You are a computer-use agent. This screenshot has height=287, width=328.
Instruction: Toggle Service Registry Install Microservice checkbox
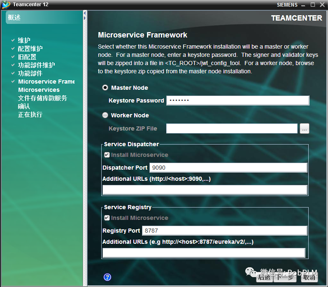tap(107, 218)
